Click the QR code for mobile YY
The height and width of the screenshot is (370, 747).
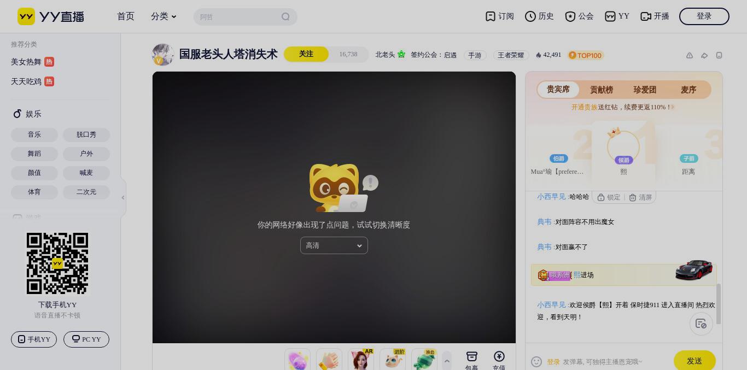point(57,263)
